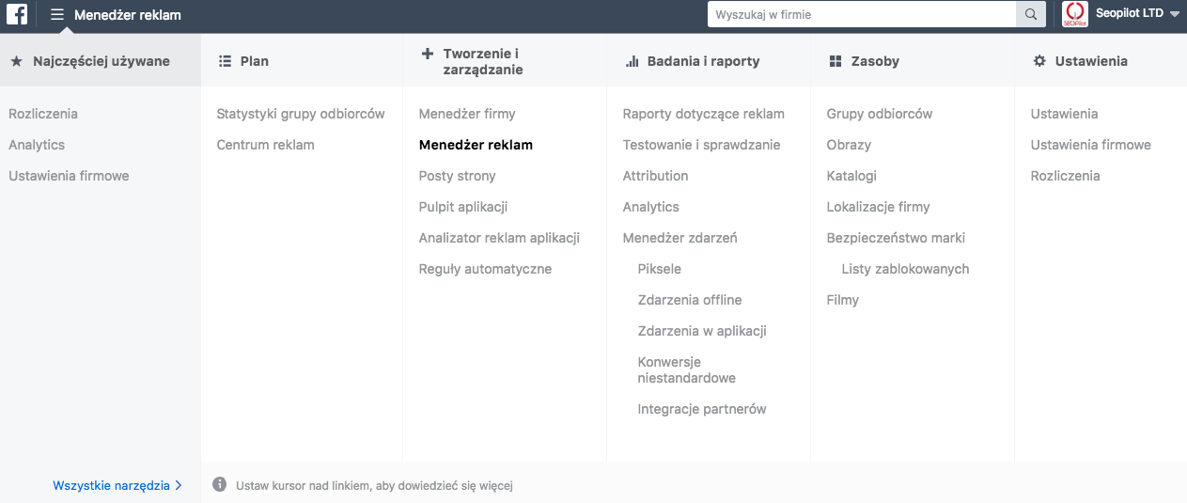Click the star icon beside Najczęściej używane

coord(16,61)
